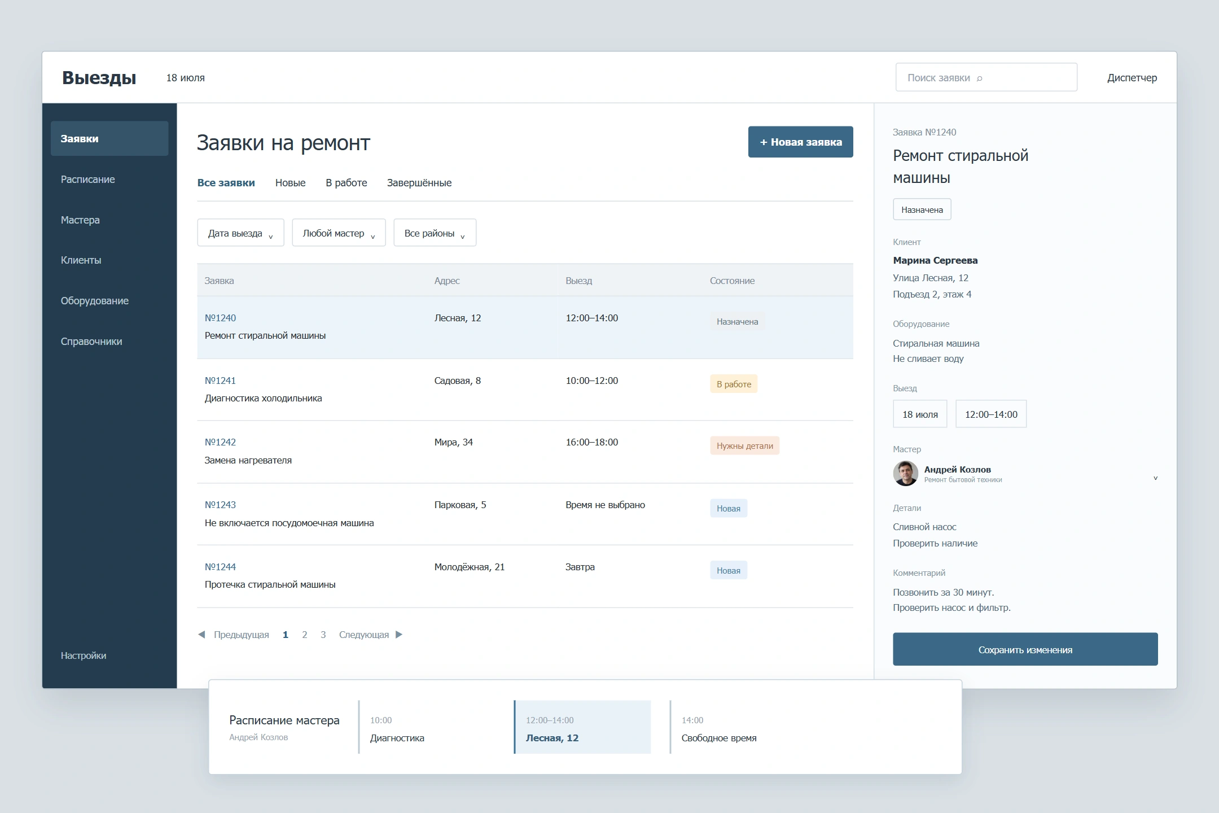Screen dimensions: 1219x813
Task: Open the 18 июля visit date field
Action: [920, 414]
